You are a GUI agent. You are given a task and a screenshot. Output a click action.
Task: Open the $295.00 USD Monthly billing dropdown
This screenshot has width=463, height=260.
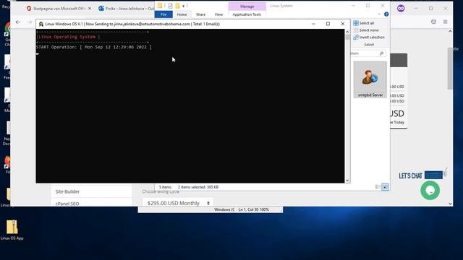tap(178, 203)
